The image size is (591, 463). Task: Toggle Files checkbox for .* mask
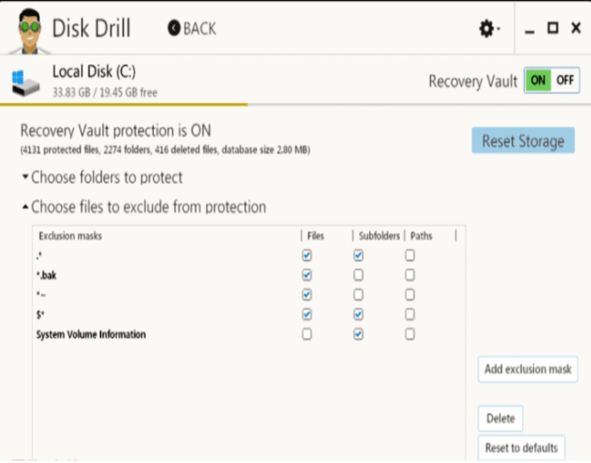(x=307, y=256)
